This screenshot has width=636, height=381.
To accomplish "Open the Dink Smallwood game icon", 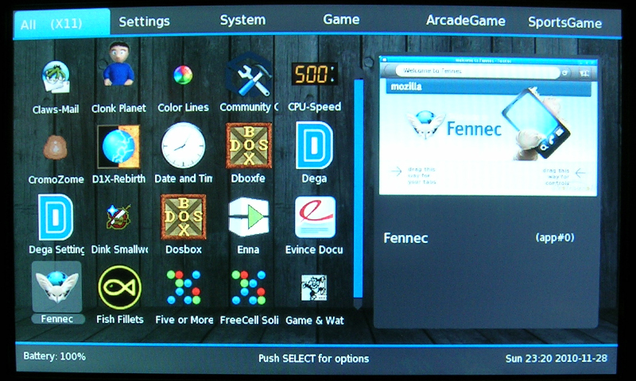I will click(118, 217).
